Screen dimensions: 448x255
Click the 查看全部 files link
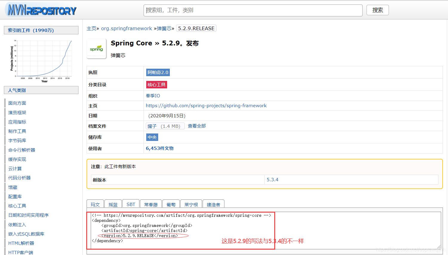pyautogui.click(x=197, y=126)
